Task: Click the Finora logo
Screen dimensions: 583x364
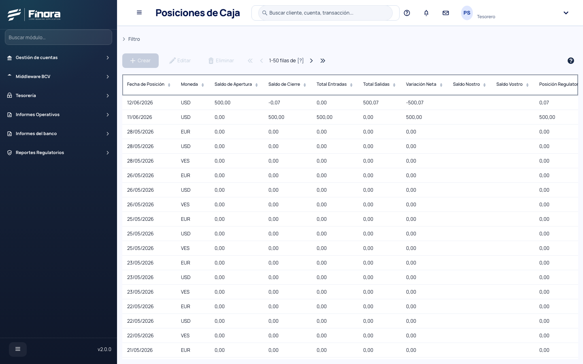Action: (34, 15)
